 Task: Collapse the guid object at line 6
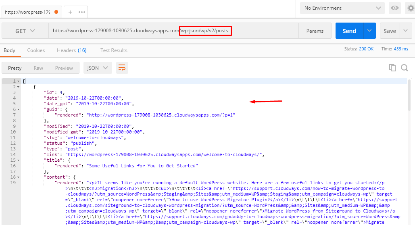point(18,109)
